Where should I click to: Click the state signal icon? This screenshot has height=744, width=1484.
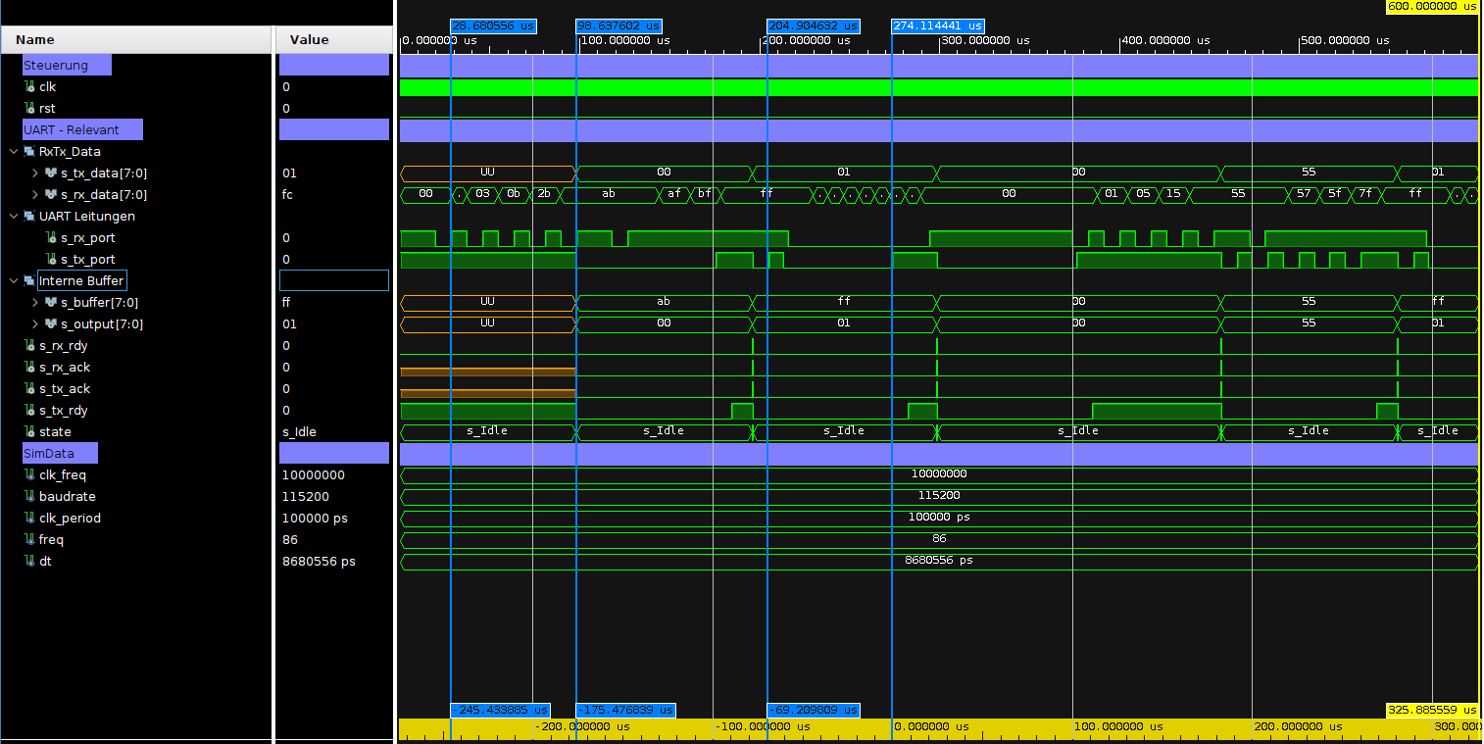pyautogui.click(x=29, y=432)
